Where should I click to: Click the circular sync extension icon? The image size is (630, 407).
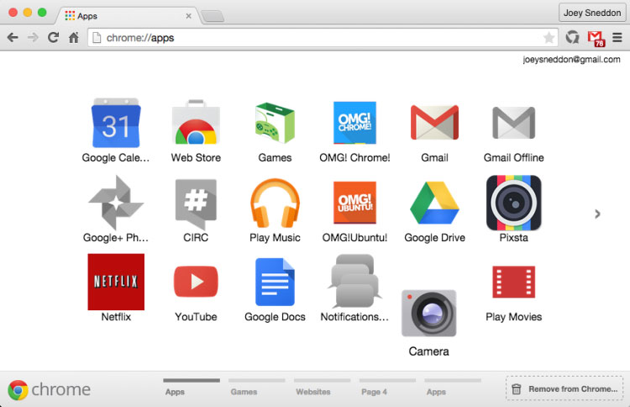[x=572, y=37]
